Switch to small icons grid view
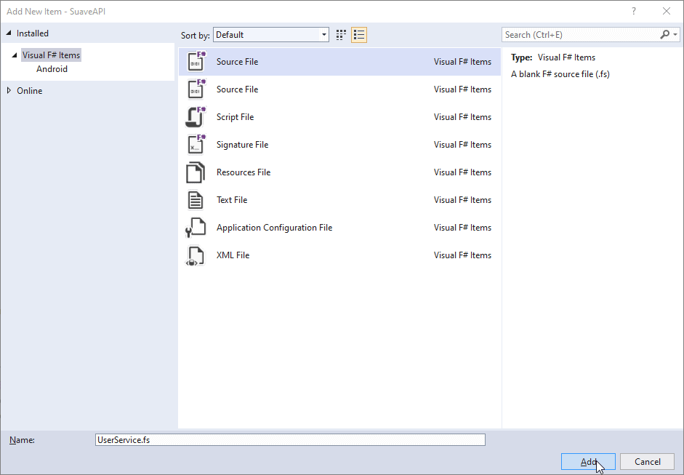684x475 pixels. tap(341, 35)
